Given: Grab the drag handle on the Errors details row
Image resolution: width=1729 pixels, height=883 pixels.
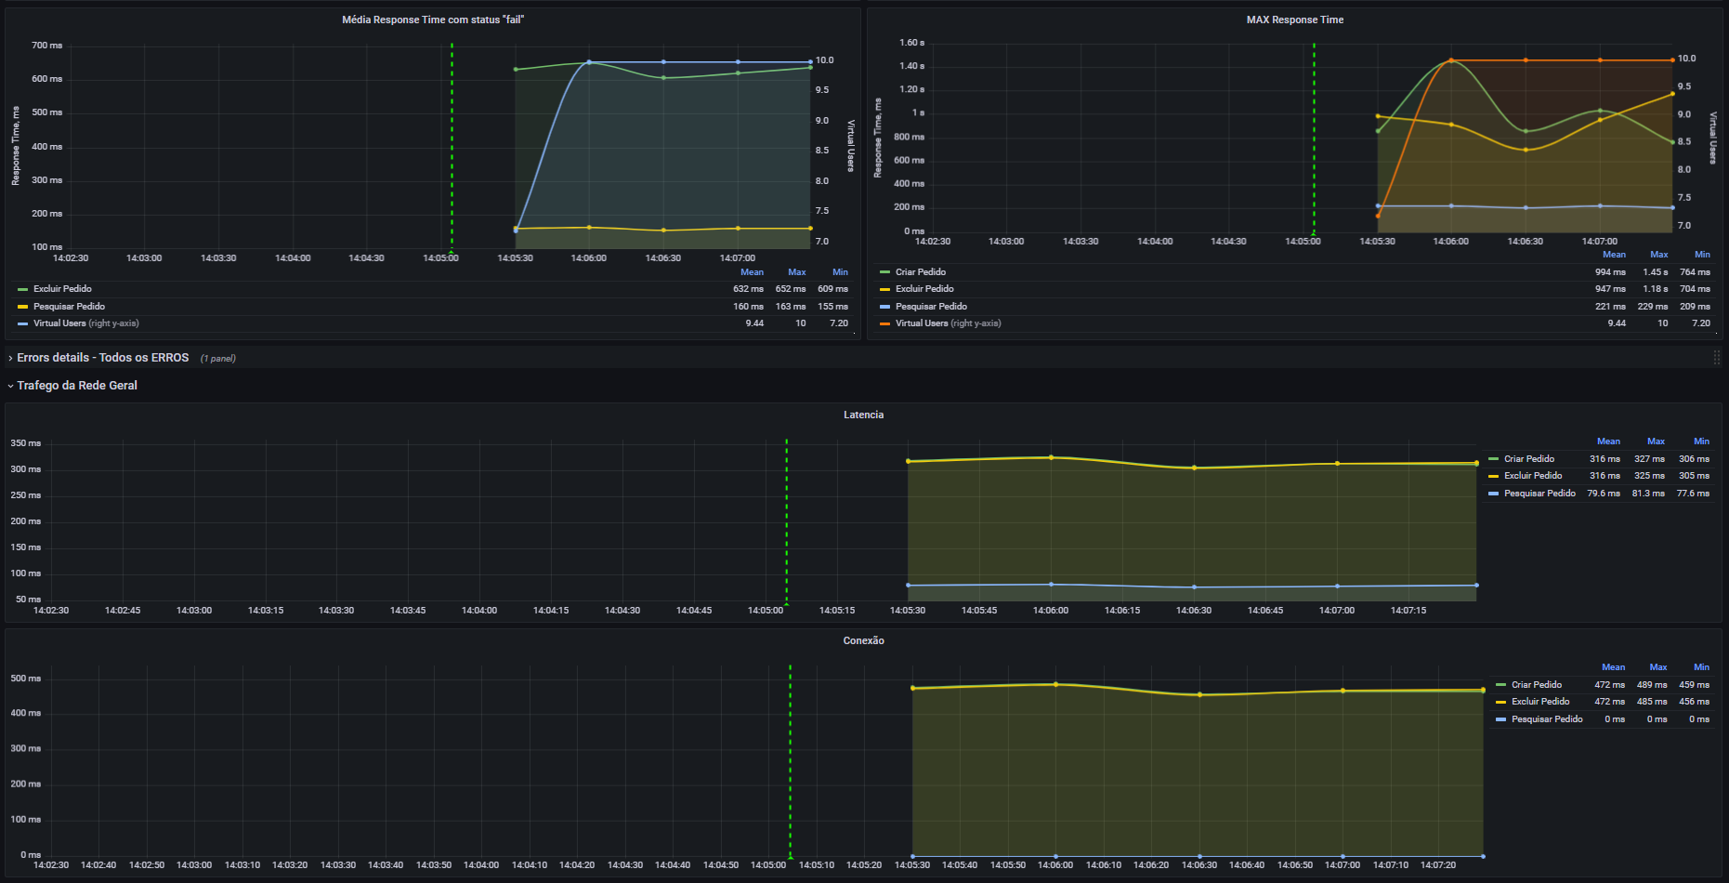Looking at the screenshot, I should point(1716,358).
